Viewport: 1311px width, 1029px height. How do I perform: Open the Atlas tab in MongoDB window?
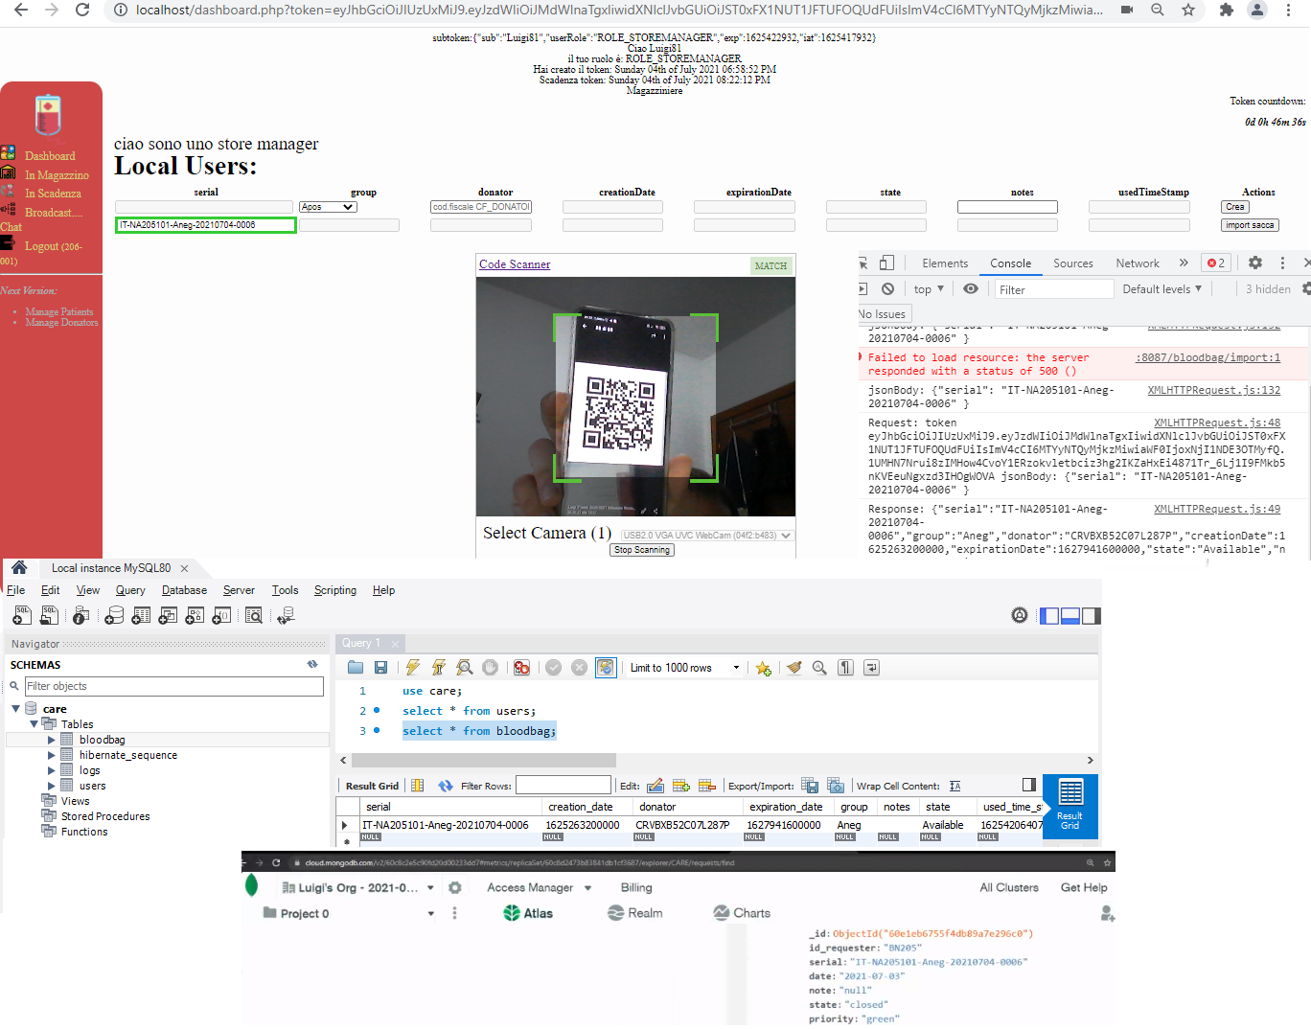point(529,913)
